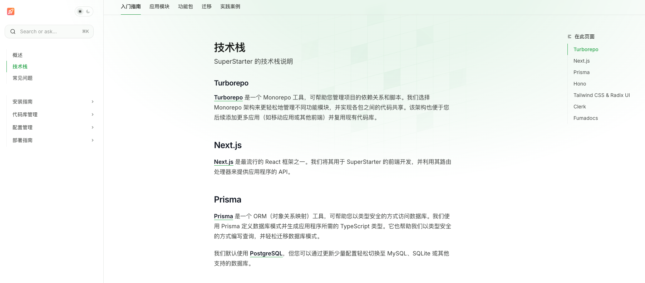The image size is (645, 283).
Task: Click the Turborepo section heading
Action: click(x=231, y=83)
